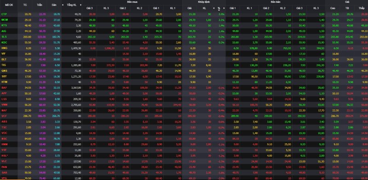The width and height of the screenshot is (368, 180).
Task: Open the SAB stock symbol
Action: (x=4, y=172)
